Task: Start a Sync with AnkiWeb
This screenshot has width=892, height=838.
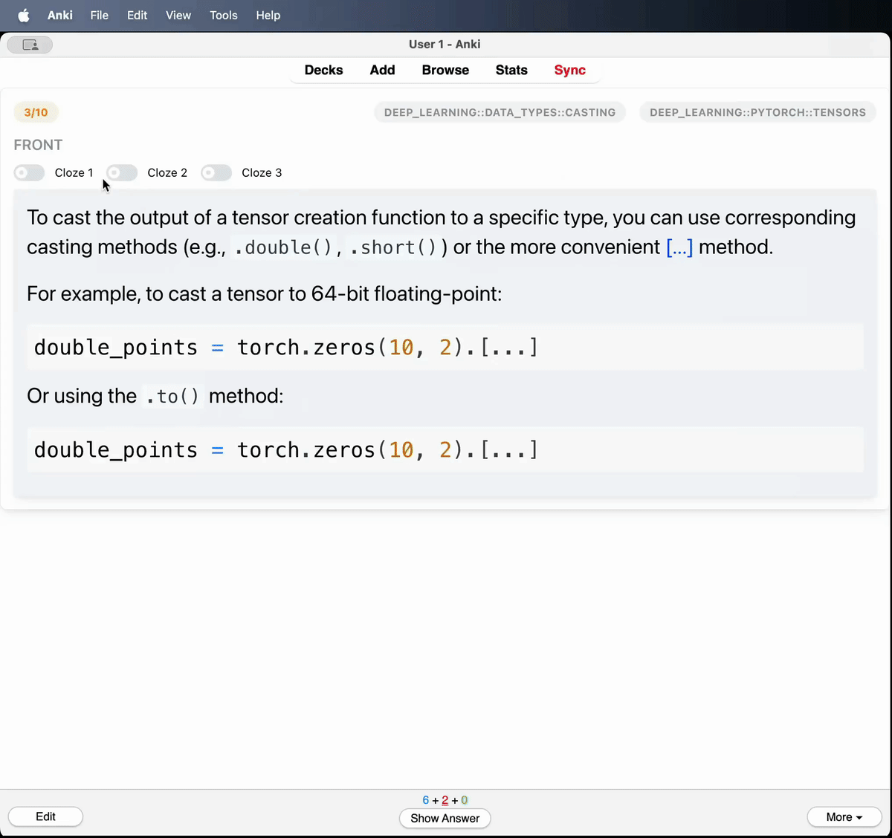Action: 569,70
